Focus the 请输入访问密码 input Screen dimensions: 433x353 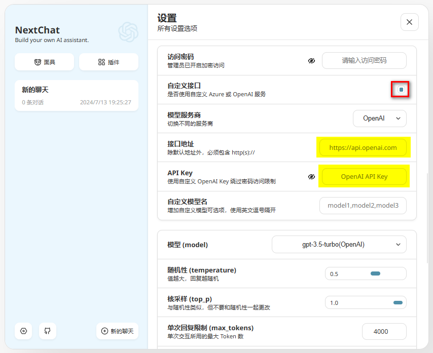pyautogui.click(x=364, y=60)
